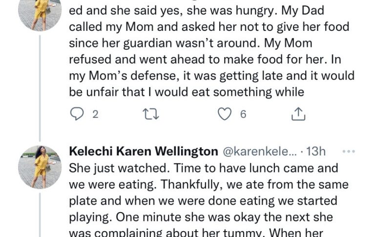Click the @karenkele... username handle
Viewport: 375px width, 237px height.
pos(258,151)
